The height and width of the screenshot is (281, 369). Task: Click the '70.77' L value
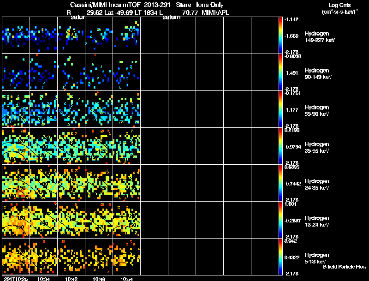tap(190, 12)
